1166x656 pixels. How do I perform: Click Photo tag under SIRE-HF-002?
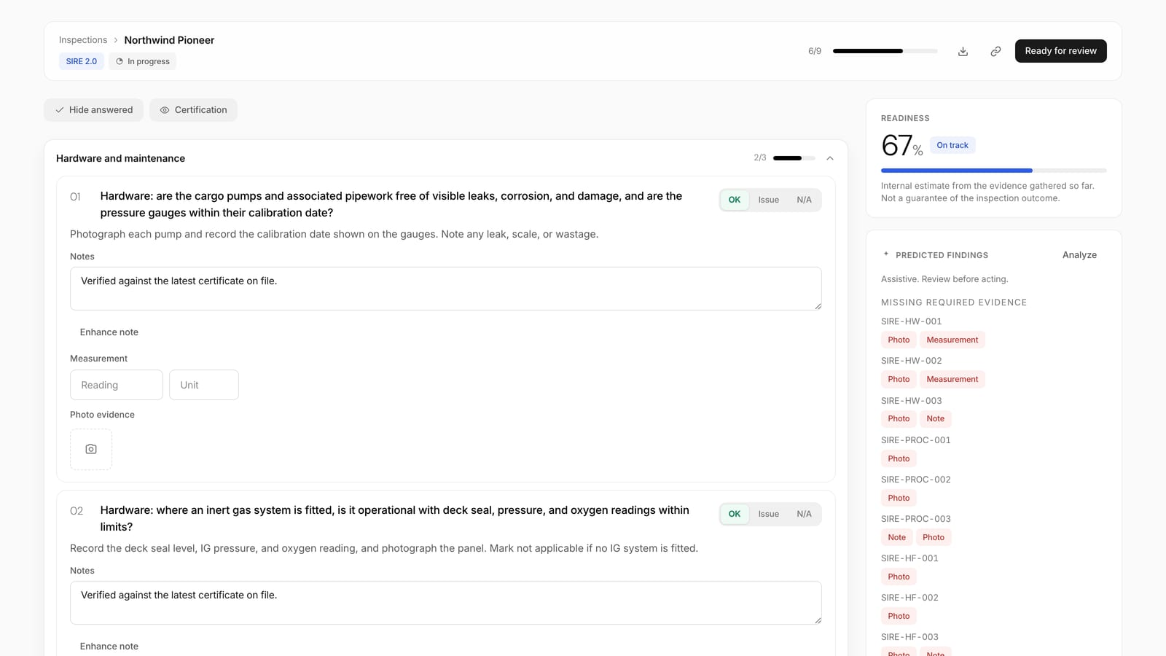(899, 616)
